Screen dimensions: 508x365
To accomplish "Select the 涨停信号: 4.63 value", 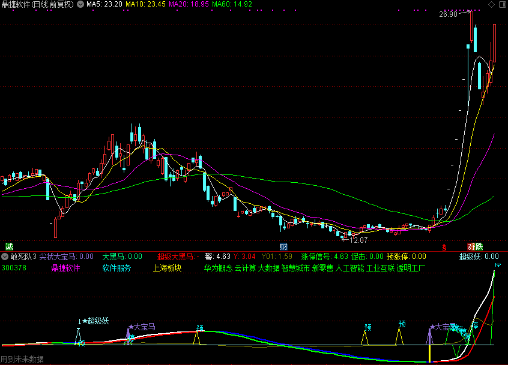I will [x=325, y=257].
